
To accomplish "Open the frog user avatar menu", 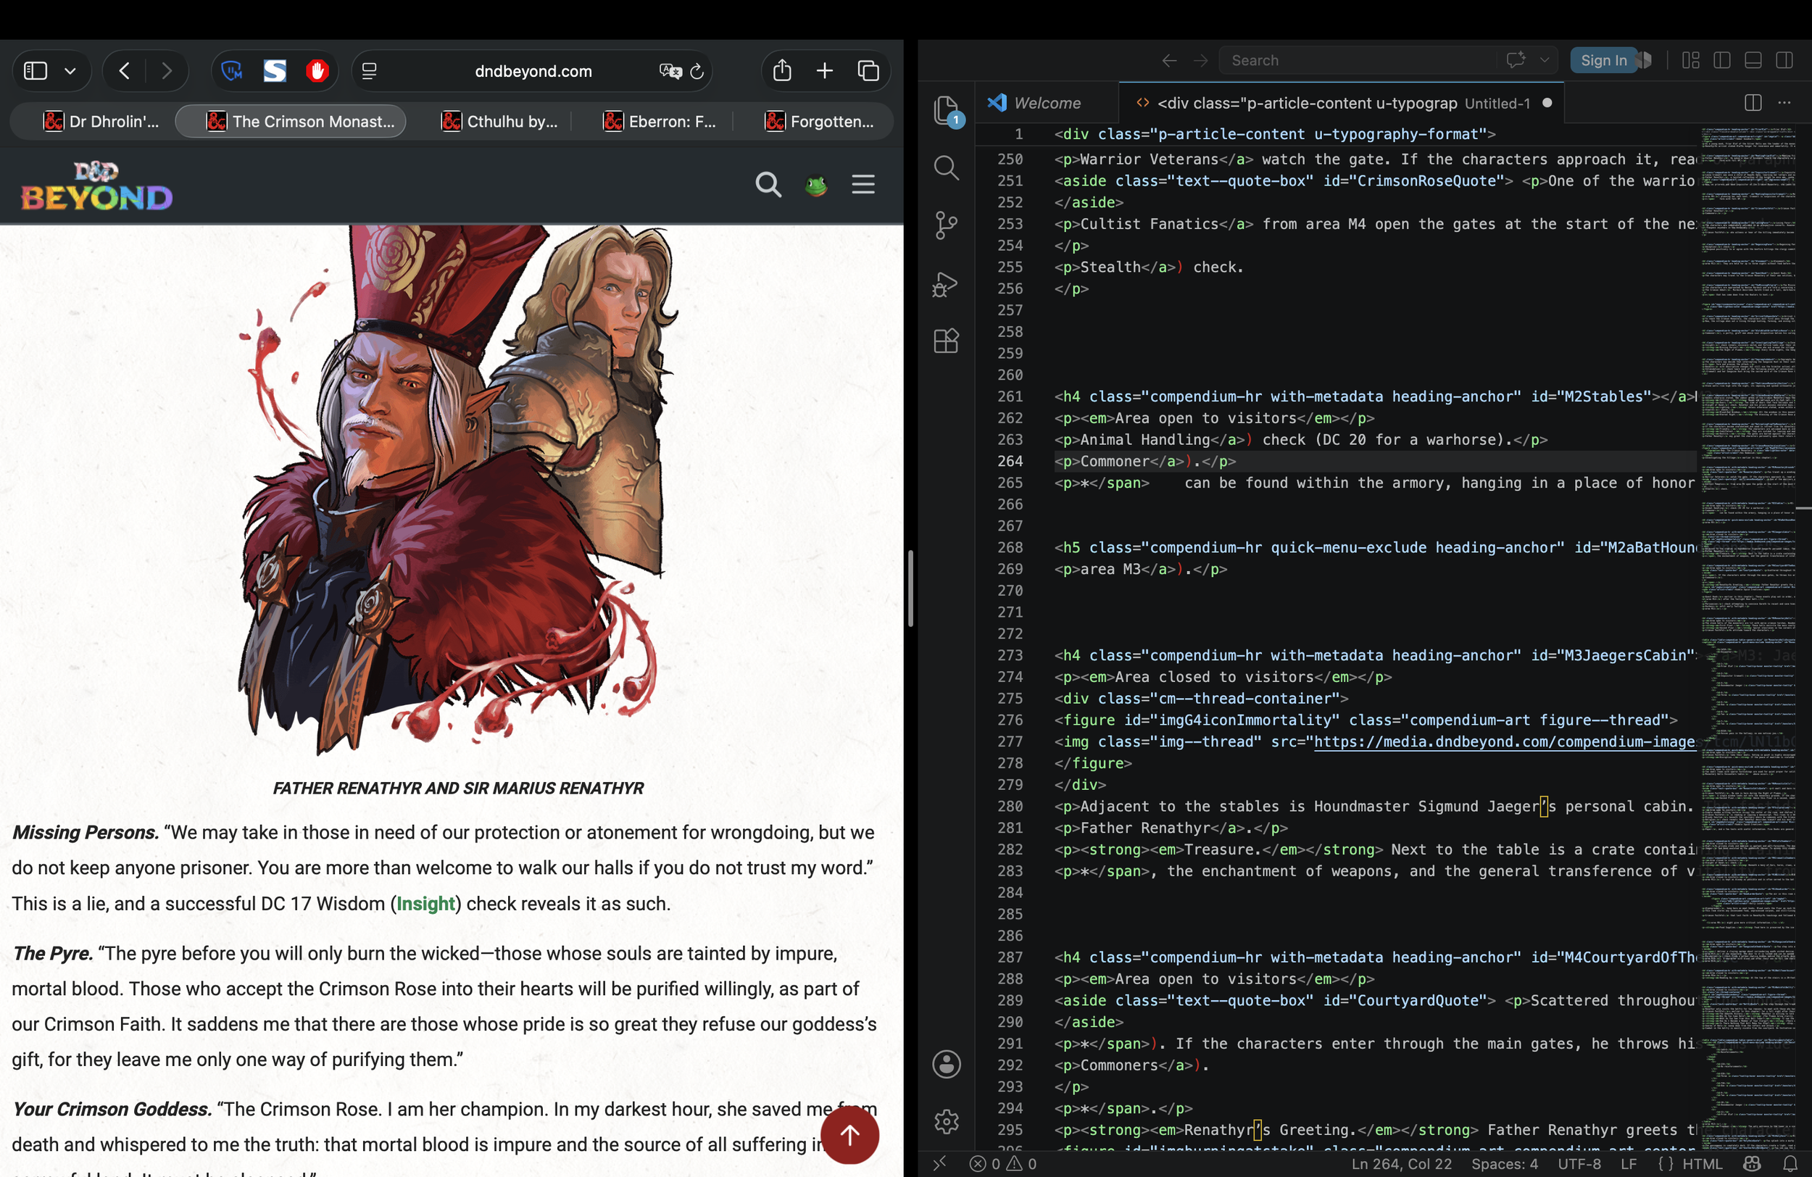I will 816,185.
